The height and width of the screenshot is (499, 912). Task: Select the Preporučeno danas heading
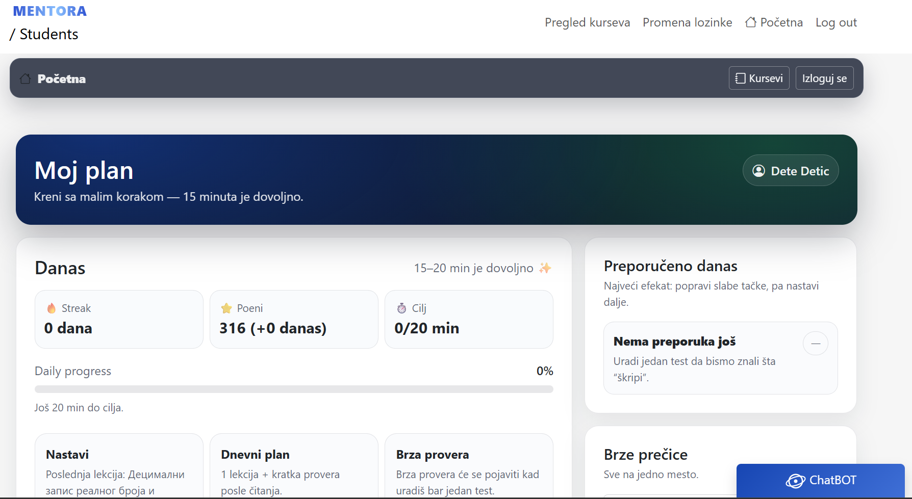coord(670,266)
